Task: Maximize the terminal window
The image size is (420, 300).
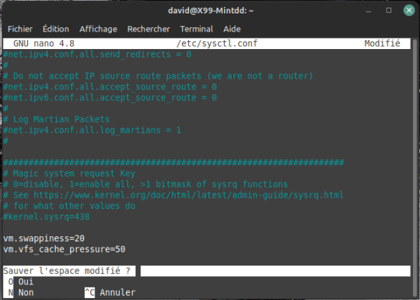Action: click(388, 11)
